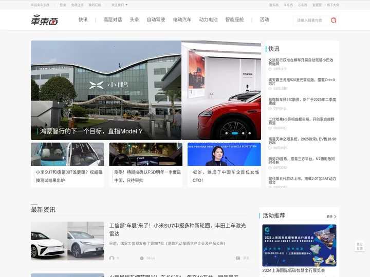Viewport: 370px width, 277px height.
Task: Click the 最新资讯 section heading
Action: [43, 210]
